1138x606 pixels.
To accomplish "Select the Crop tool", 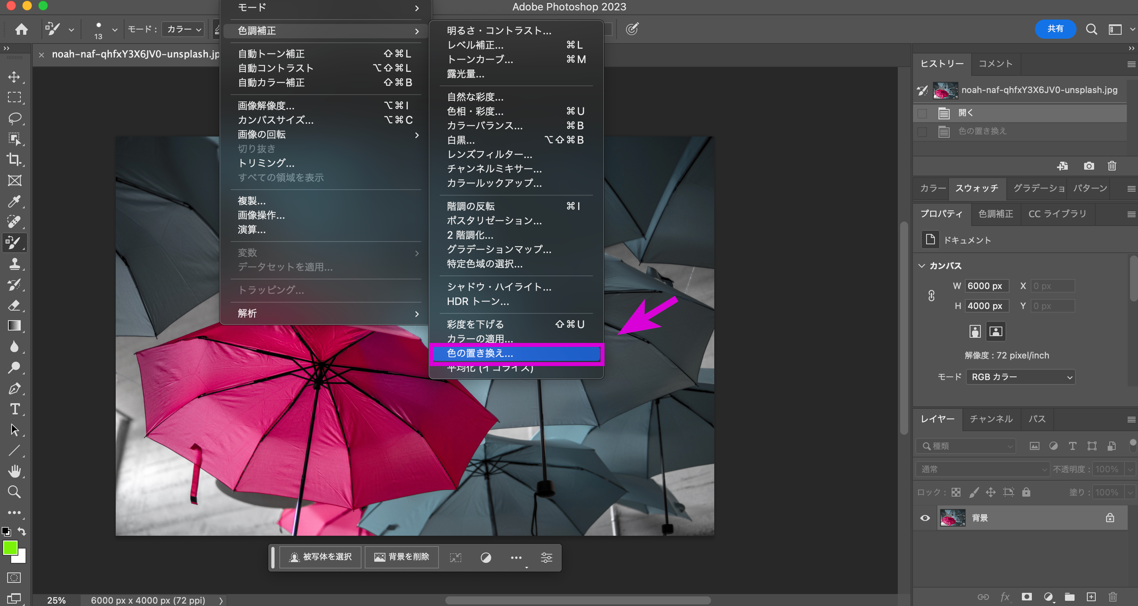I will coord(14,160).
